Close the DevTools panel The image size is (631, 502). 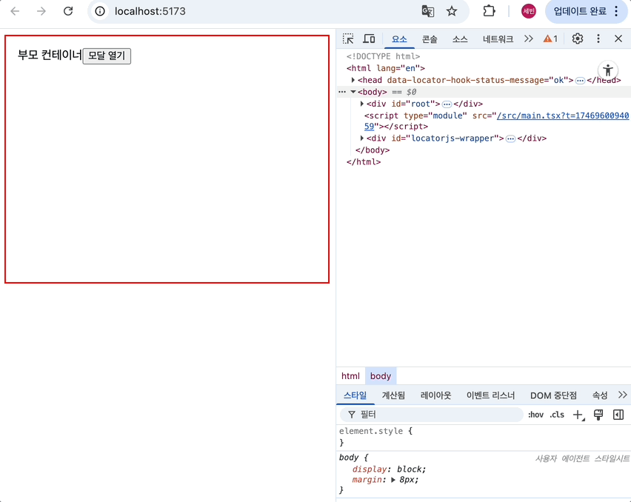[618, 39]
